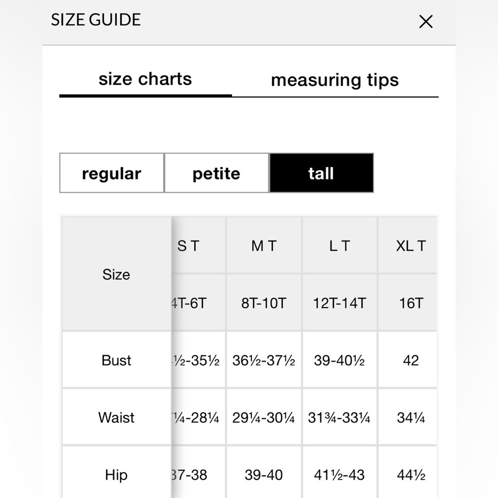498x498 pixels.
Task: Click the SIZE GUIDE title text
Action: point(96,20)
